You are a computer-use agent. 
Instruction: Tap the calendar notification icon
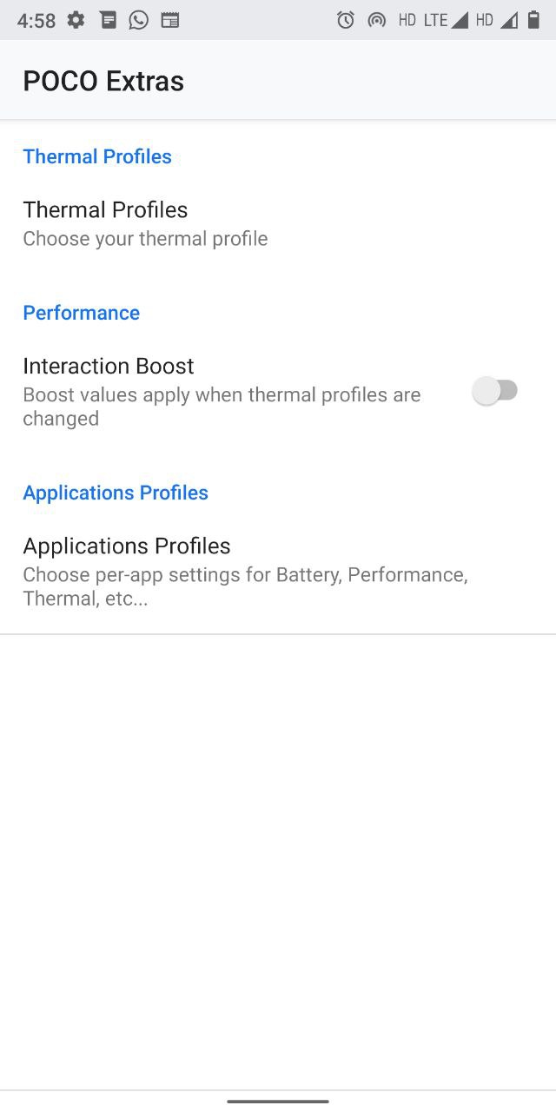click(x=170, y=20)
